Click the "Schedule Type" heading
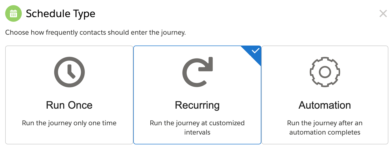392x148 pixels. point(61,14)
